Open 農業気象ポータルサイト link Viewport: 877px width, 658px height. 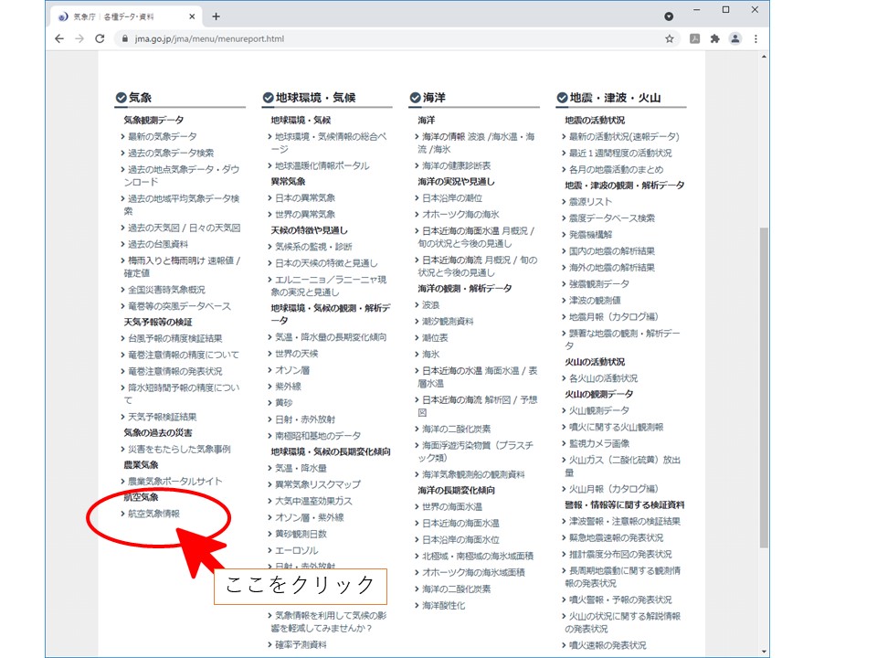[x=174, y=482]
